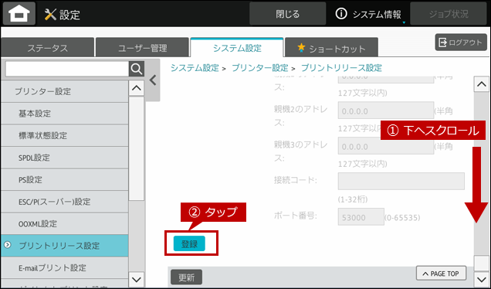Click main page scroll-down arrow
Screen dimensions: 491x289
click(x=481, y=279)
